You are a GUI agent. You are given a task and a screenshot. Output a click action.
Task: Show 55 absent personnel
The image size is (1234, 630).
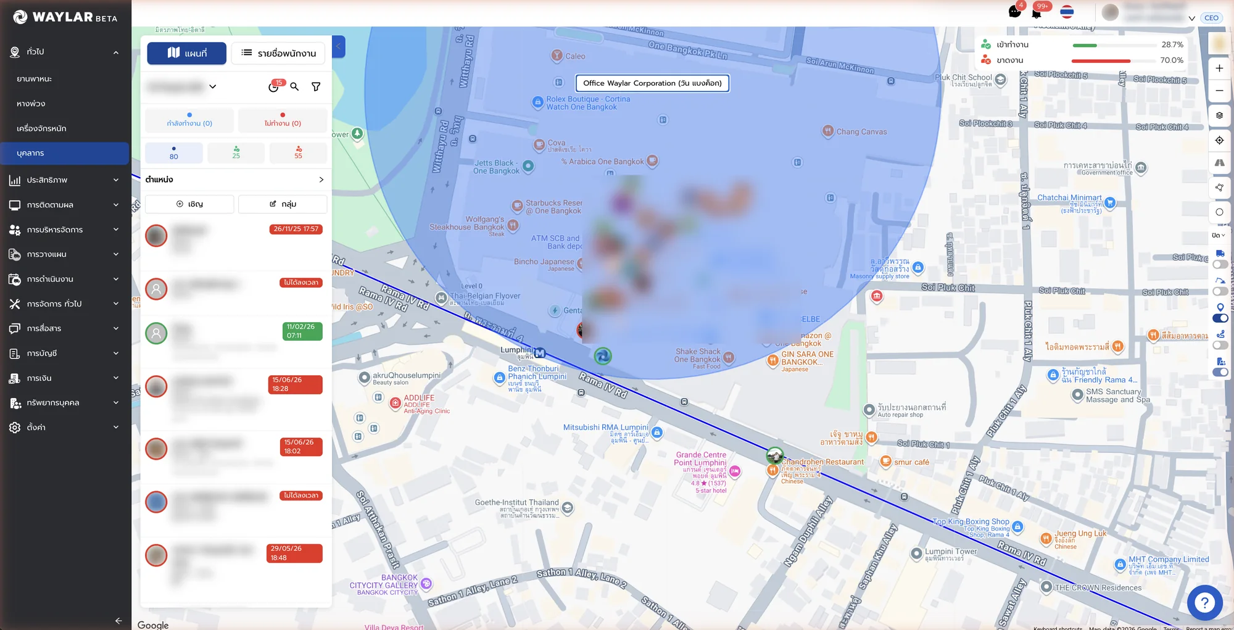(298, 153)
